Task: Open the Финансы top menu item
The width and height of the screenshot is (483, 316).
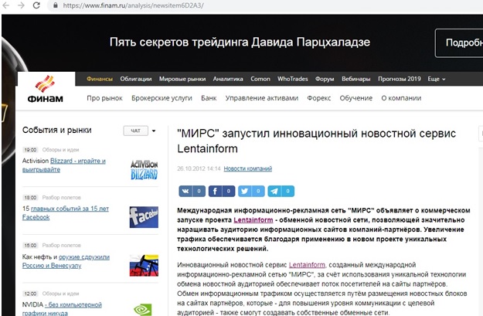Action: (x=100, y=79)
